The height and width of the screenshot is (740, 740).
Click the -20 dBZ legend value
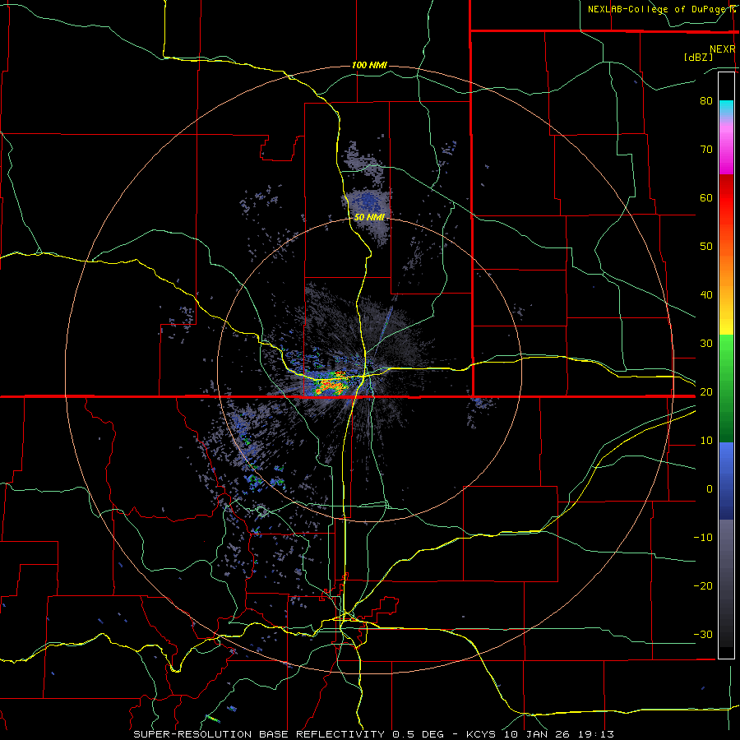click(x=703, y=586)
